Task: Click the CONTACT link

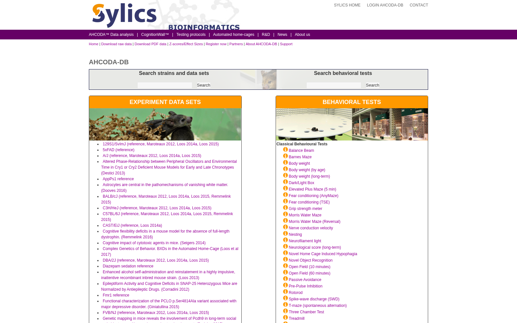Action: tap(419, 5)
